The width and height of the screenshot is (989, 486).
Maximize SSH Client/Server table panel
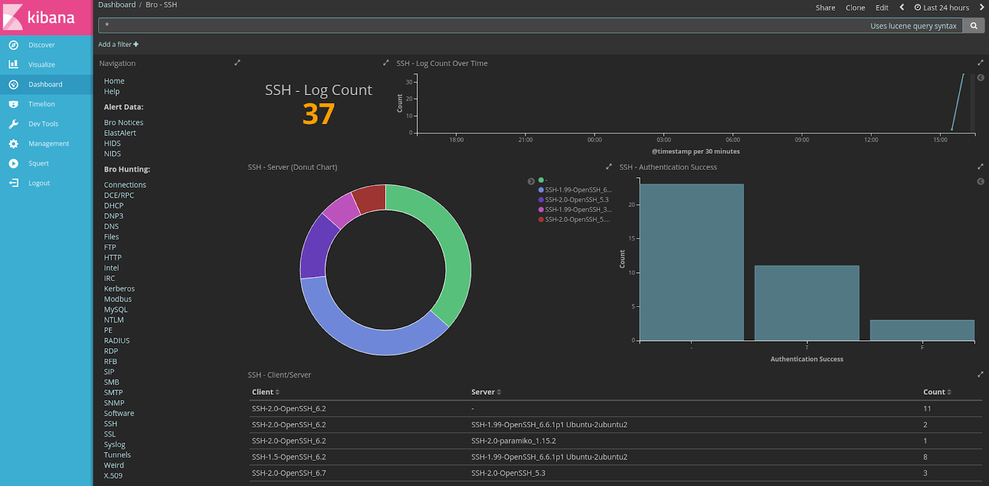[980, 374]
